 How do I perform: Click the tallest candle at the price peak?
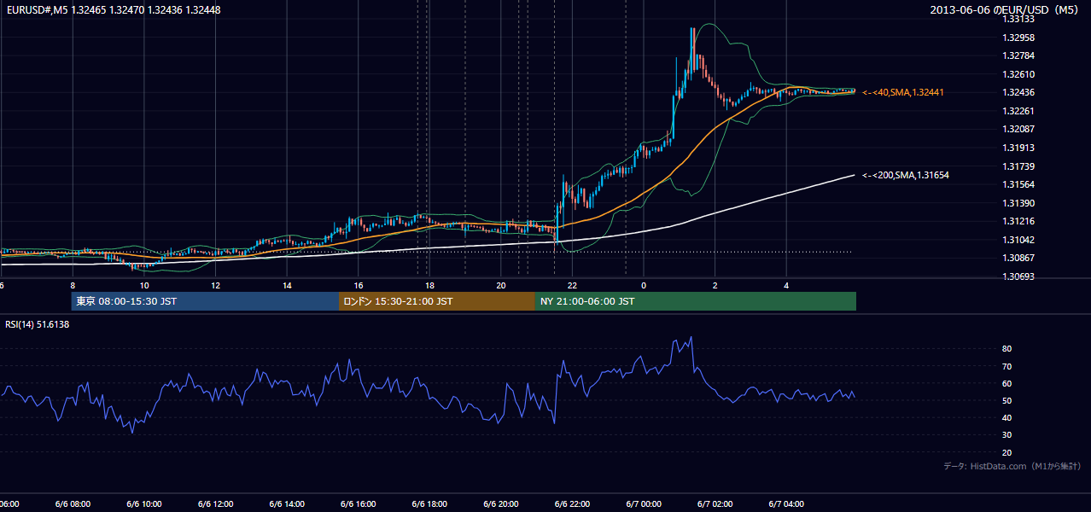tap(691, 49)
